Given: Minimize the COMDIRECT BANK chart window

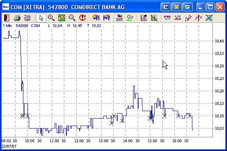Looking at the screenshot, I should (x=201, y=7).
